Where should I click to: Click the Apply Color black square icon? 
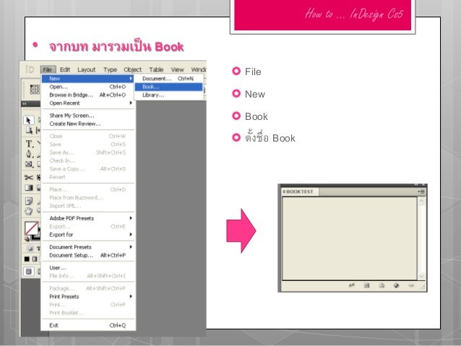(x=27, y=259)
